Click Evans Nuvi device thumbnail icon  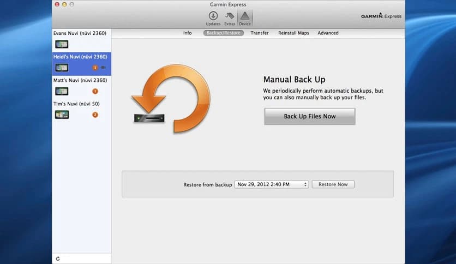tap(62, 44)
